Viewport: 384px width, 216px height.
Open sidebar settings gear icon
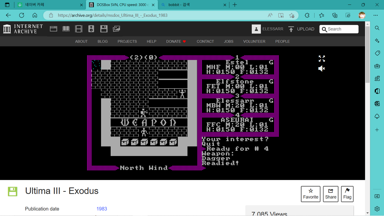click(377, 208)
